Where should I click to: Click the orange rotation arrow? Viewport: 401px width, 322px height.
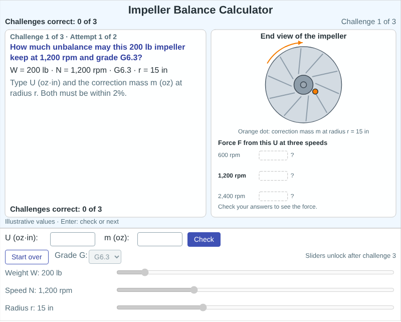pyautogui.click(x=284, y=51)
